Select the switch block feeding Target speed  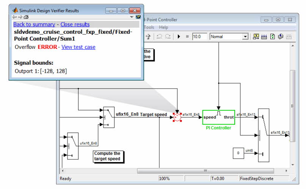tap(109, 117)
